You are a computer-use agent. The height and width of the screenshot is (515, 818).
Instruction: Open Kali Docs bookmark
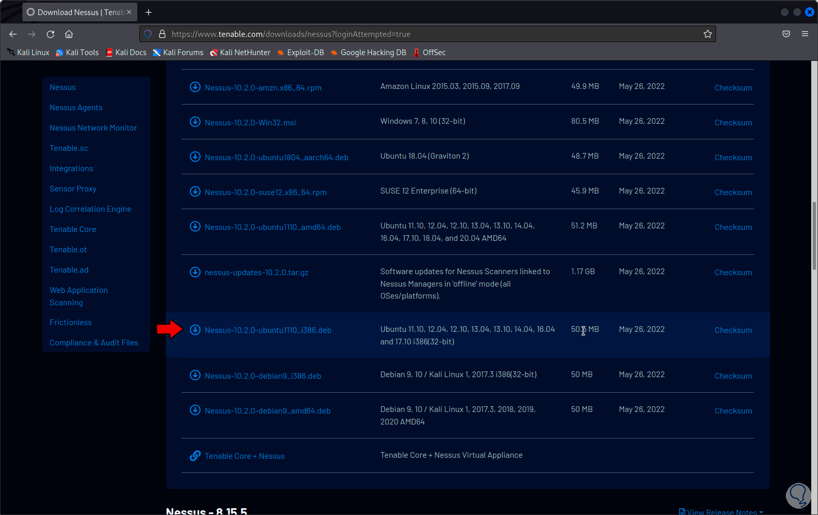tap(126, 53)
